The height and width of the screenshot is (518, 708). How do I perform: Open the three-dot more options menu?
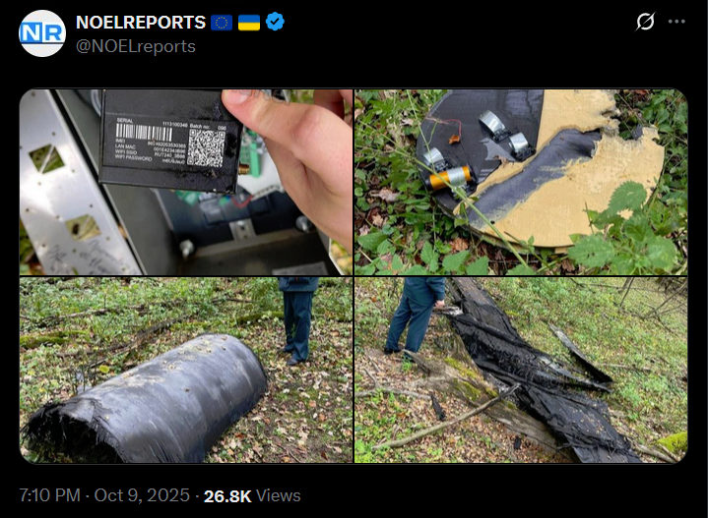click(676, 22)
